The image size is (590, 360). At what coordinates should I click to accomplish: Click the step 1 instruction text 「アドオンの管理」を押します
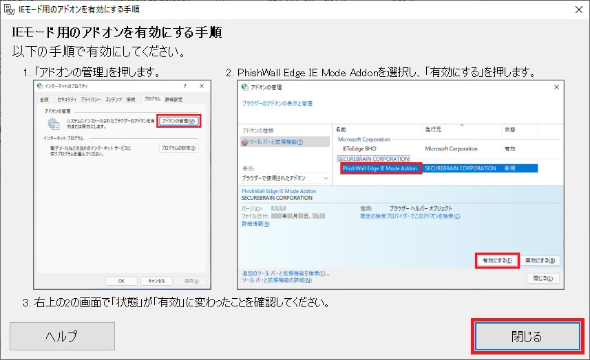click(x=93, y=72)
